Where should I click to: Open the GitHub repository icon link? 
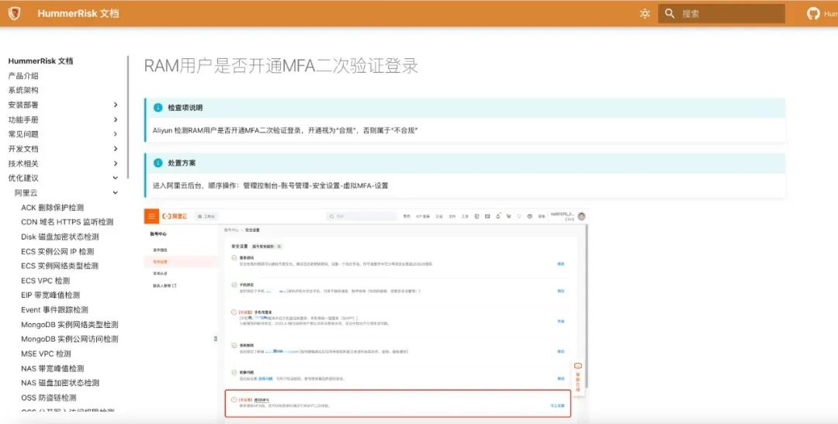(813, 14)
